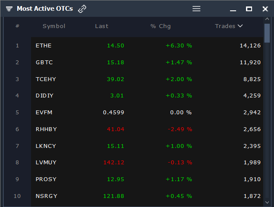274x207 pixels.
Task: Click the scrollbar up arrow
Action: pos(267,19)
